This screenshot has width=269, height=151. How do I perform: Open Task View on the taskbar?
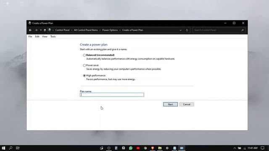18,148
